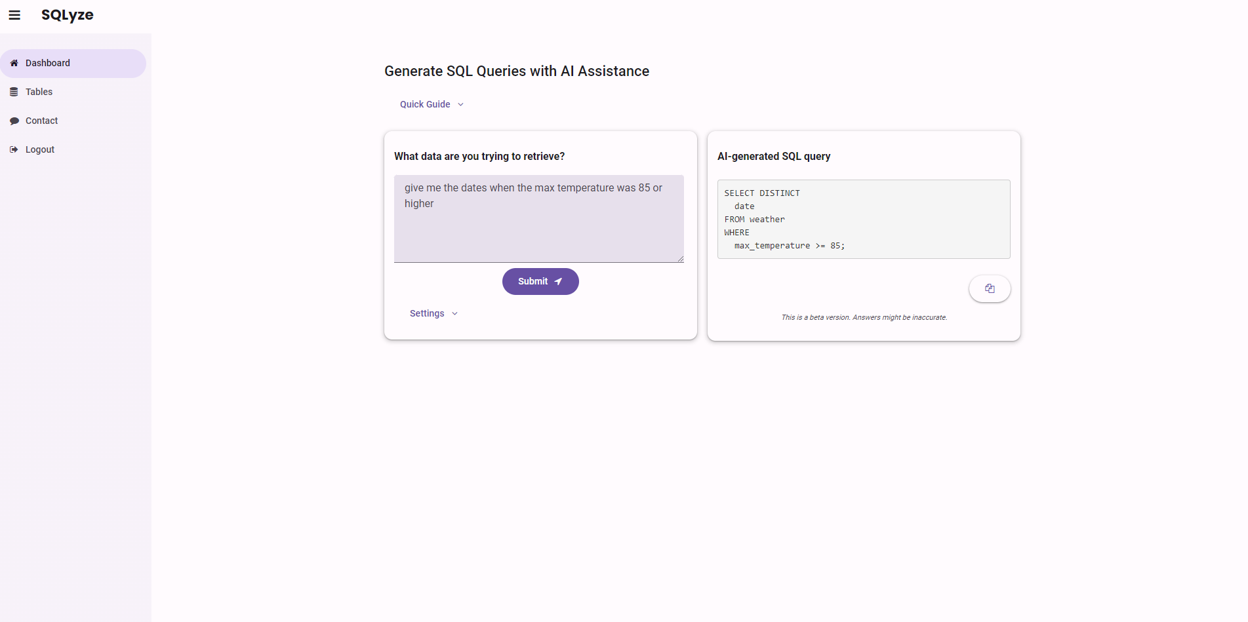
Task: Submit the data retrieval prompt
Action: click(x=540, y=281)
